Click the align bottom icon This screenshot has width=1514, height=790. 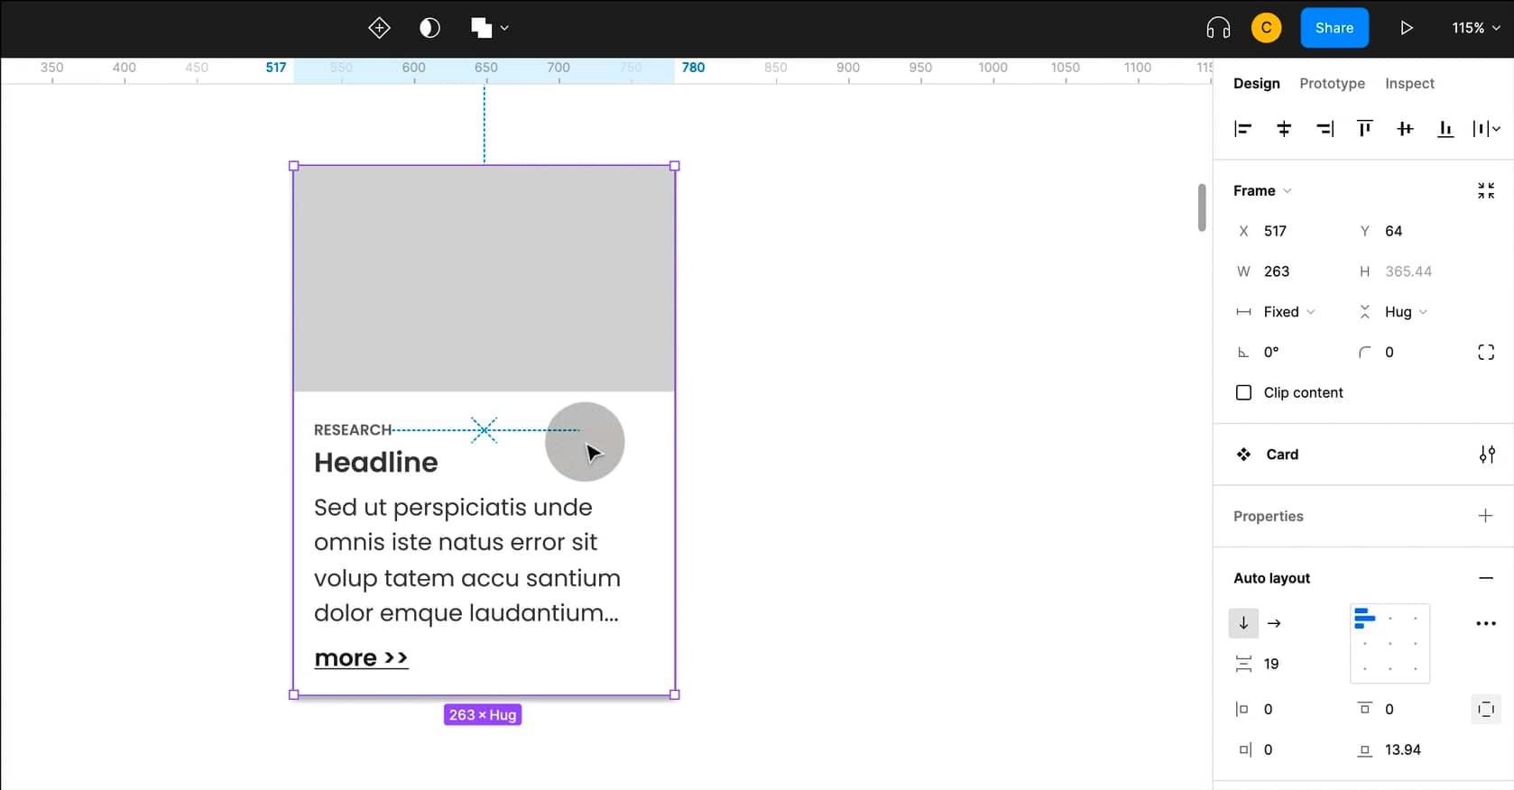(1445, 129)
